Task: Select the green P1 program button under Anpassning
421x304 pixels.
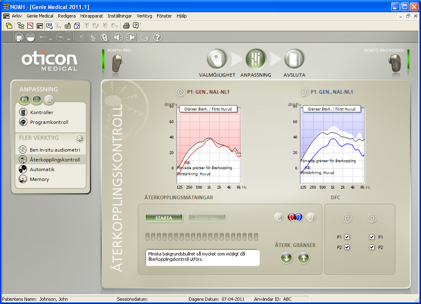Action: coord(24,100)
